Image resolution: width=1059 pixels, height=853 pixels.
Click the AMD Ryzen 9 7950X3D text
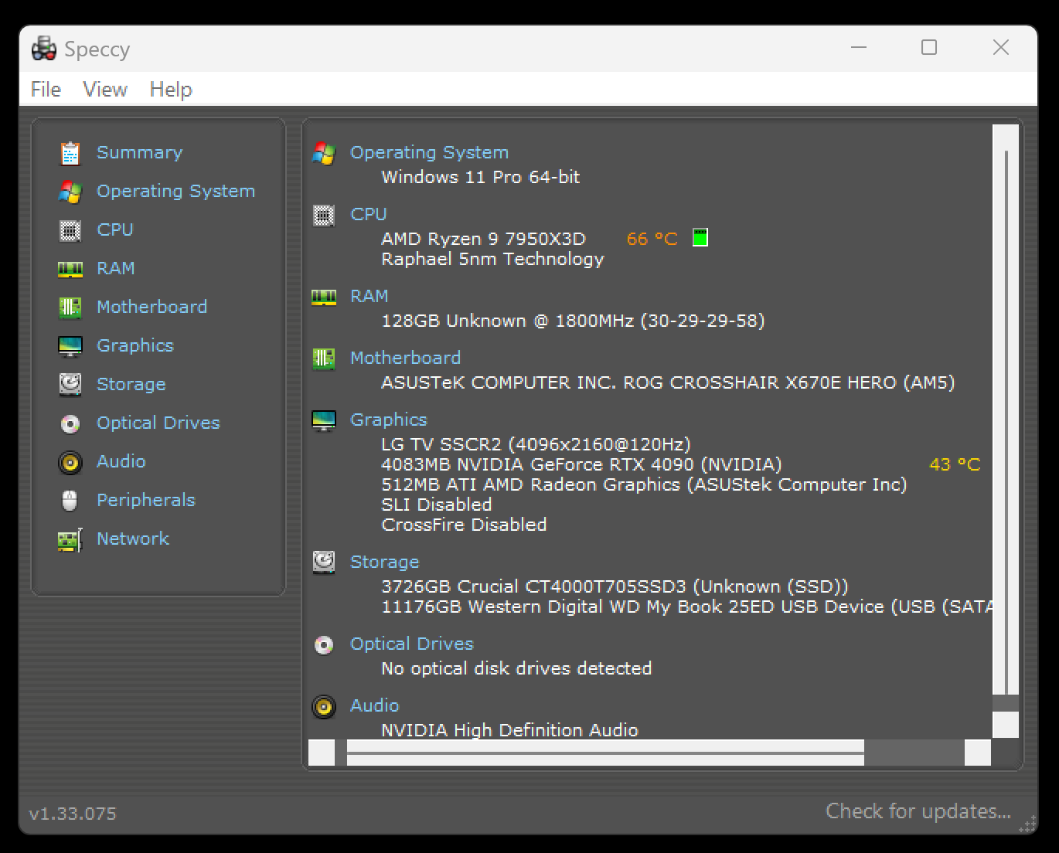point(484,239)
